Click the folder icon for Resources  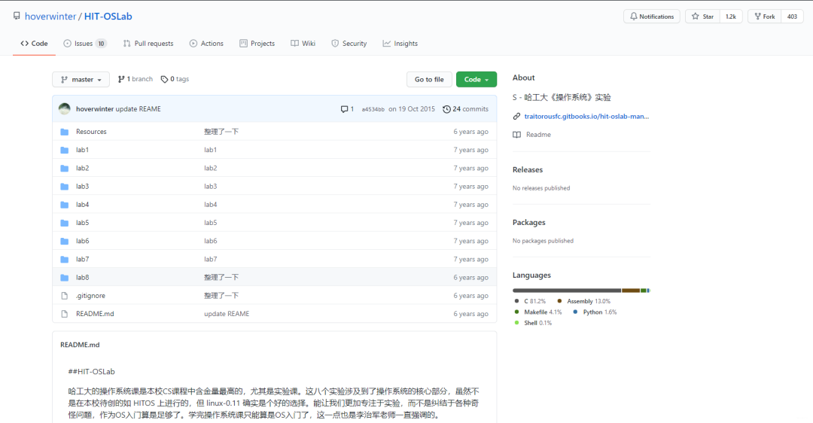64,132
